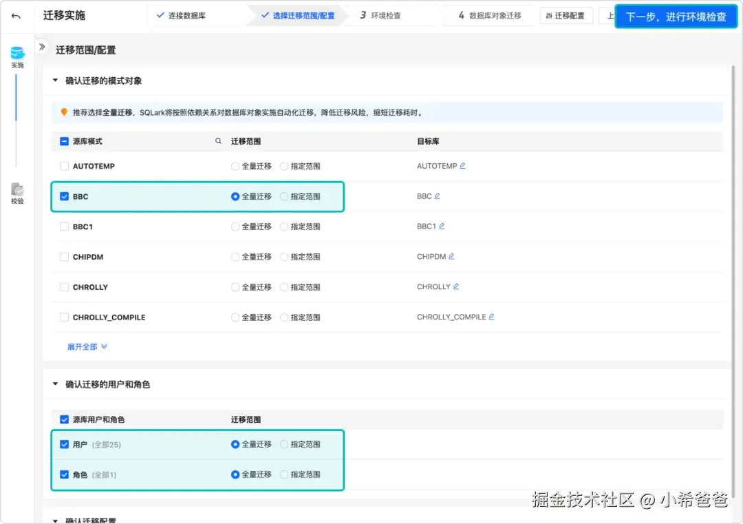Click the 展开全部 link

coord(83,346)
